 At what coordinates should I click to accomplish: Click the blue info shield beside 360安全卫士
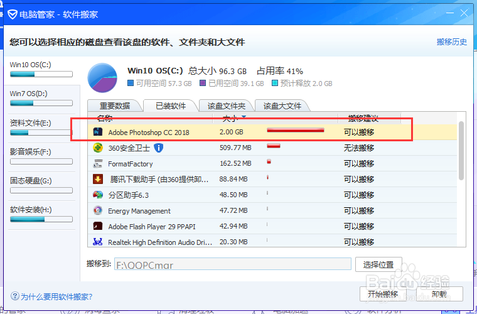159,148
